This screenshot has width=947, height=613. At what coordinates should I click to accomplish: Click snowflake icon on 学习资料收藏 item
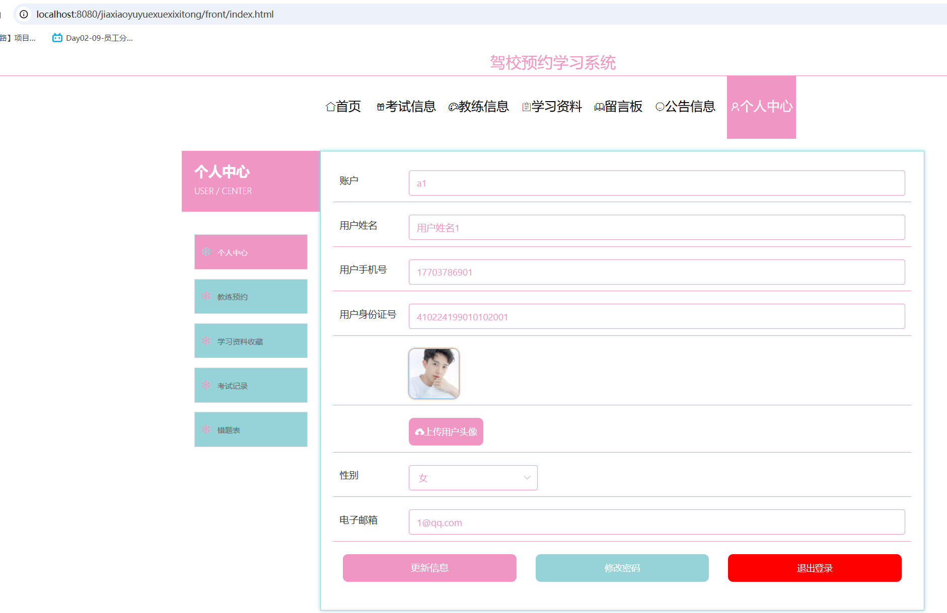pos(206,341)
